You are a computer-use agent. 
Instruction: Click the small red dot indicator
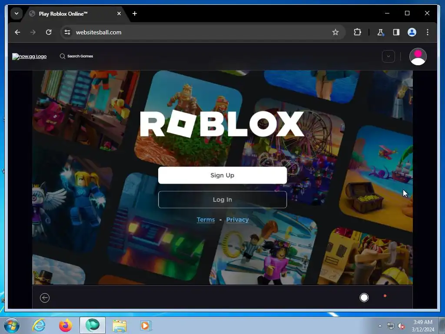385,296
